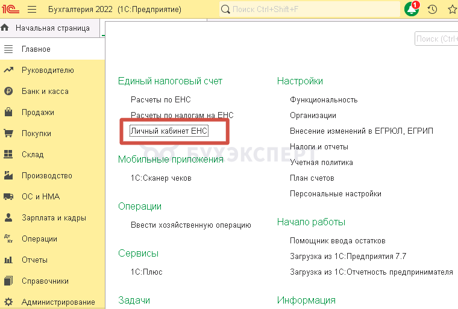
Task: Click the Руководителю chart icon
Action: pyautogui.click(x=8, y=70)
